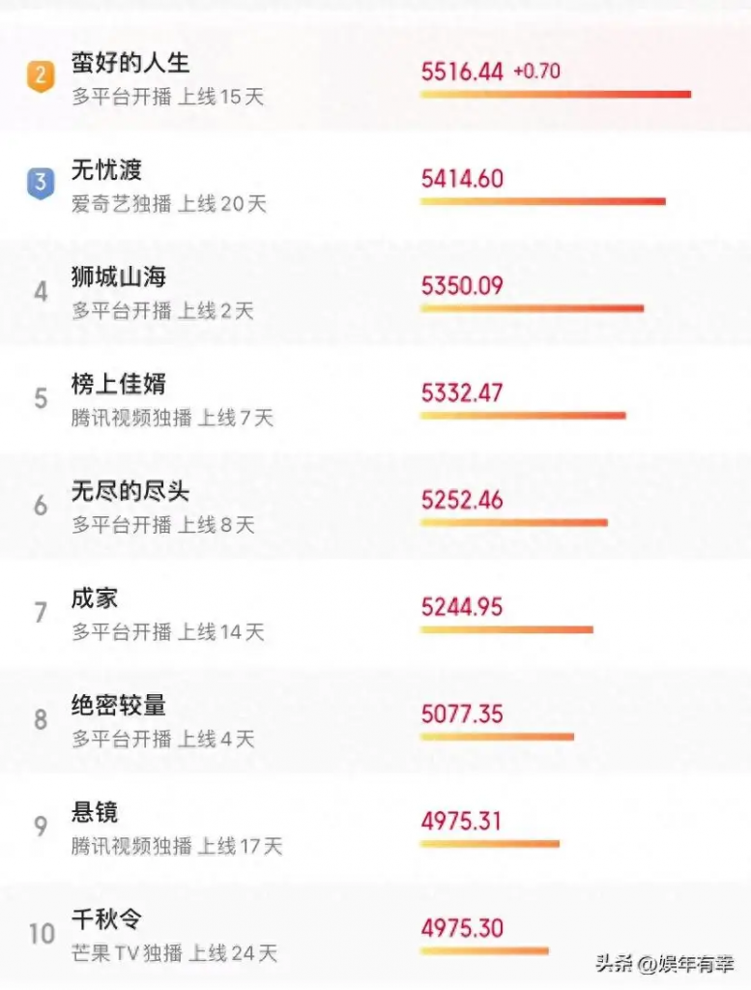
Task: Select 千秋令 ranked tenth
Action: click(106, 918)
